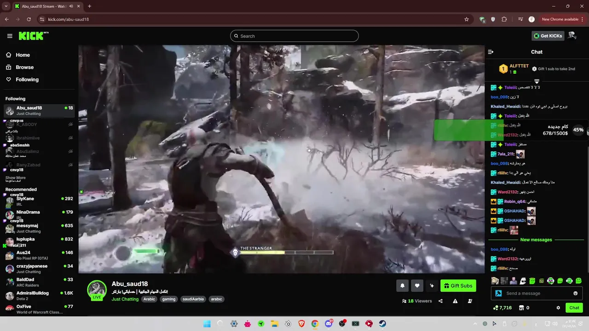Click the KICK logo

coord(34,36)
